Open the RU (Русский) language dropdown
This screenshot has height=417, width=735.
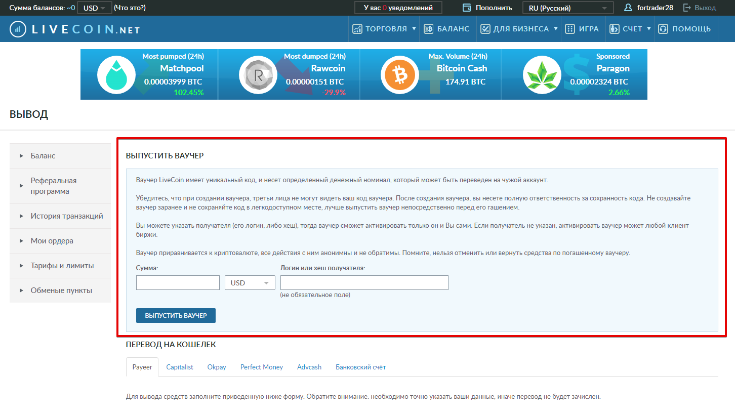pyautogui.click(x=568, y=8)
